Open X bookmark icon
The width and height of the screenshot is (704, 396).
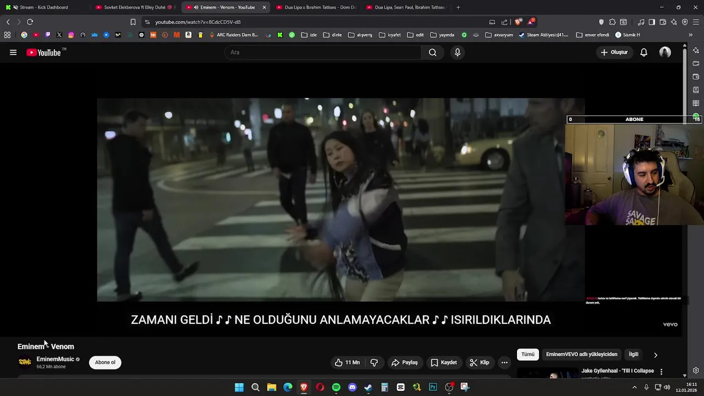(x=59, y=35)
